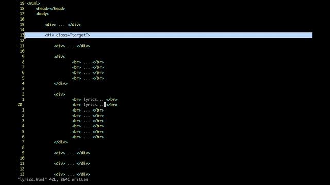Click the <br> ... </br> line numbered 2
The image size is (330, 185).
click(x=88, y=115)
